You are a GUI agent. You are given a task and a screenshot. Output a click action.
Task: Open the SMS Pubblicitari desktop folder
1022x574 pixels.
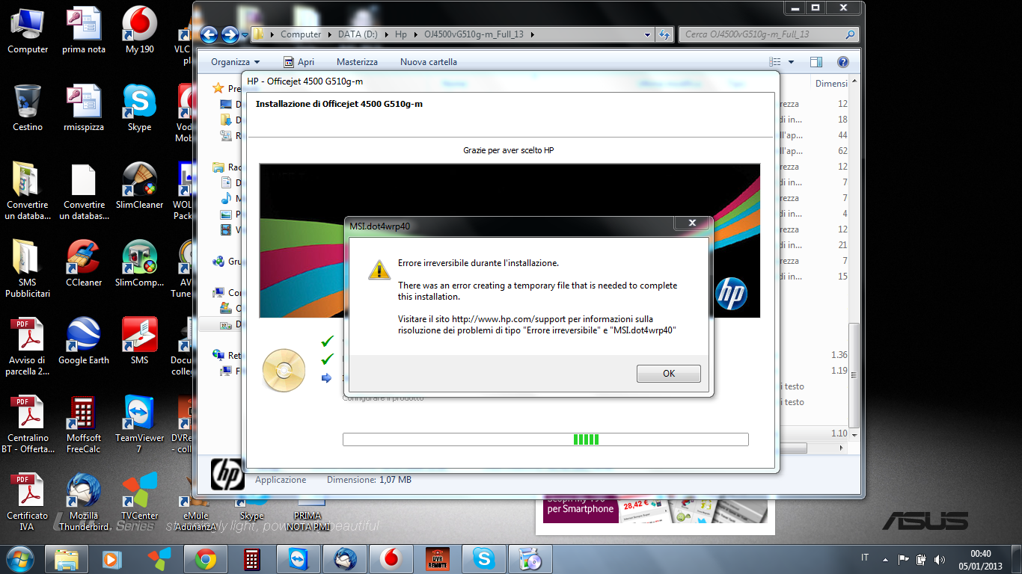point(28,268)
